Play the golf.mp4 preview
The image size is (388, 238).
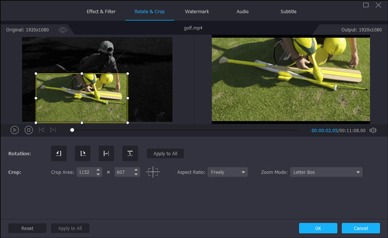[x=15, y=130]
